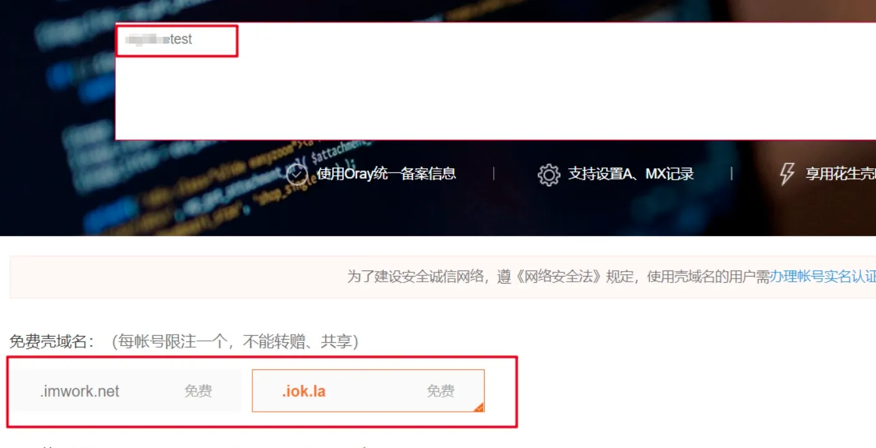Click the divider between Oray备案 and MX记录

point(494,174)
